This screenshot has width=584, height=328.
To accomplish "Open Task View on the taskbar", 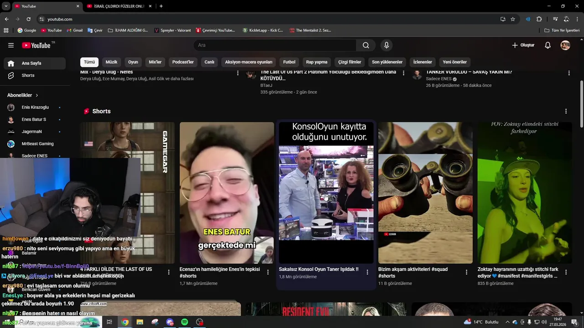I will click(109, 322).
